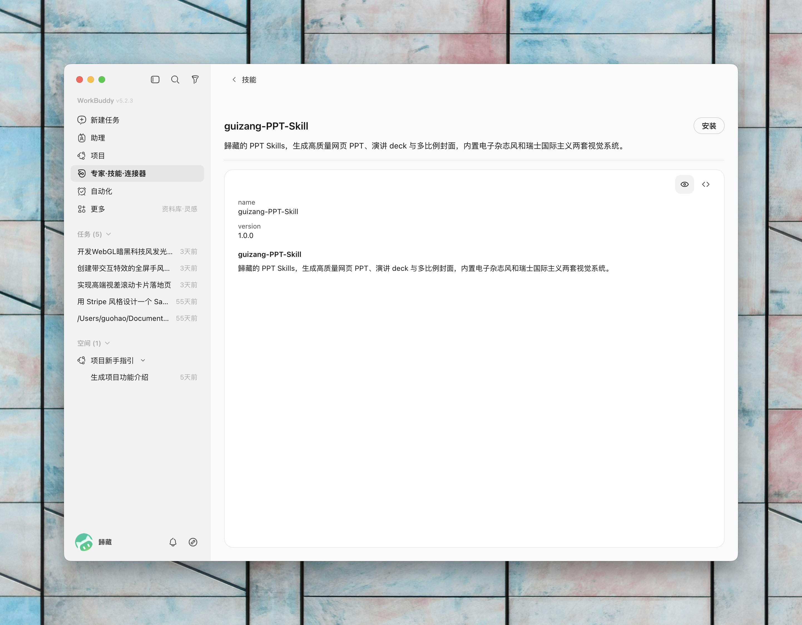Open task 开发WebGL暗黑科技风发光...
The image size is (802, 625).
137,252
